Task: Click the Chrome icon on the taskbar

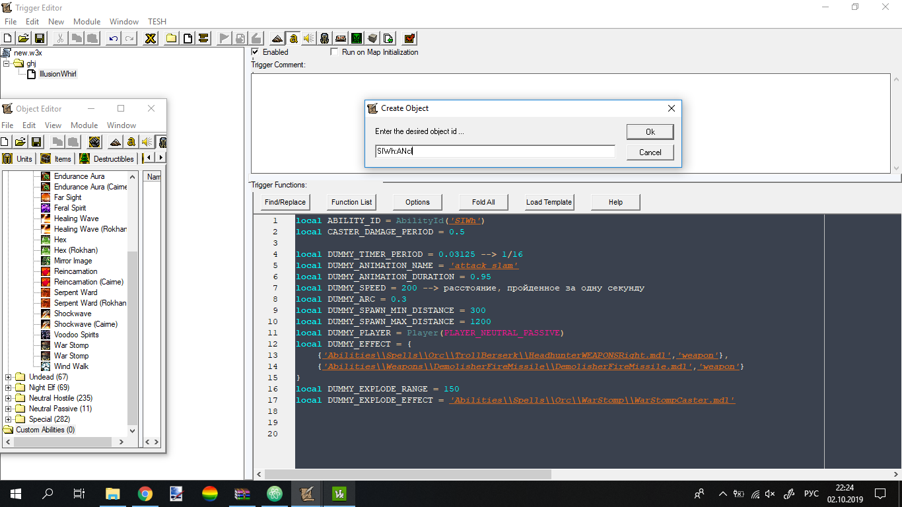Action: click(x=145, y=493)
